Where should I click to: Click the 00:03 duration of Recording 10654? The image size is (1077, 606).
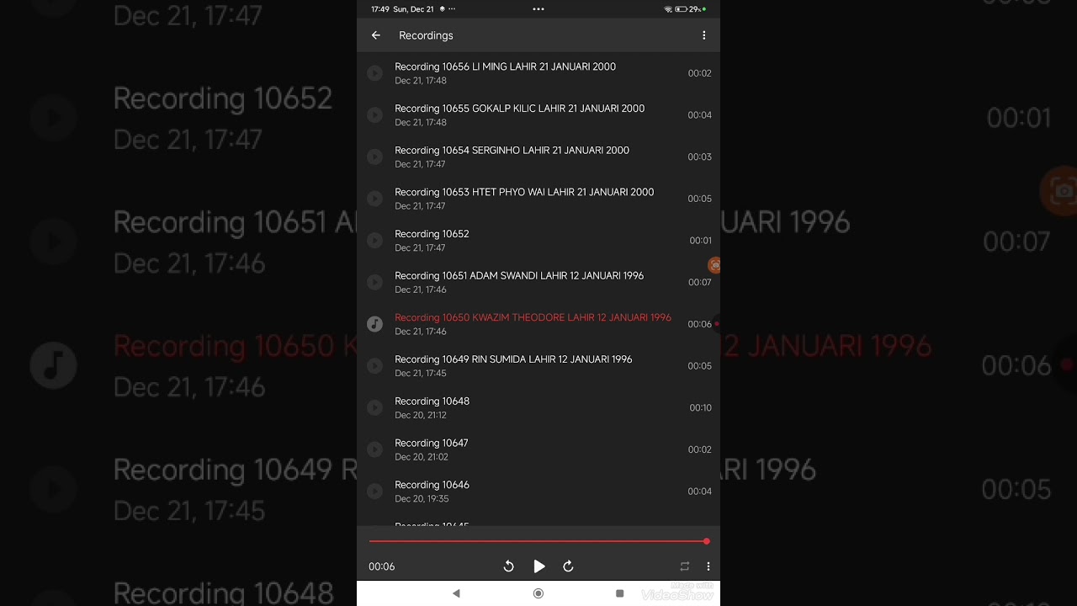pos(699,157)
